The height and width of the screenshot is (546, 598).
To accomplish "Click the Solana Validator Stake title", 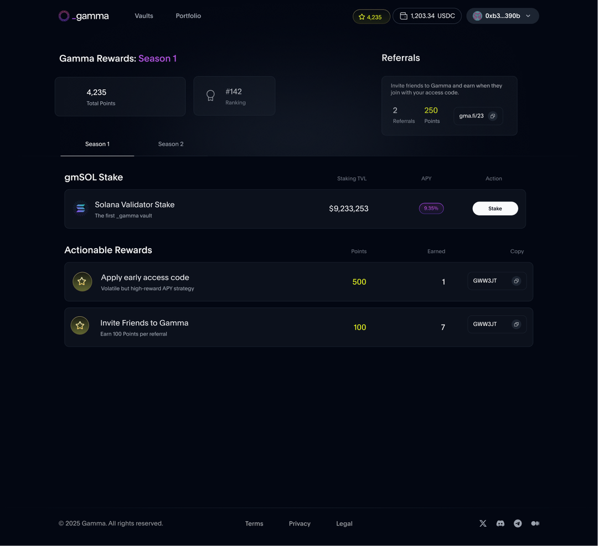I will (135, 205).
